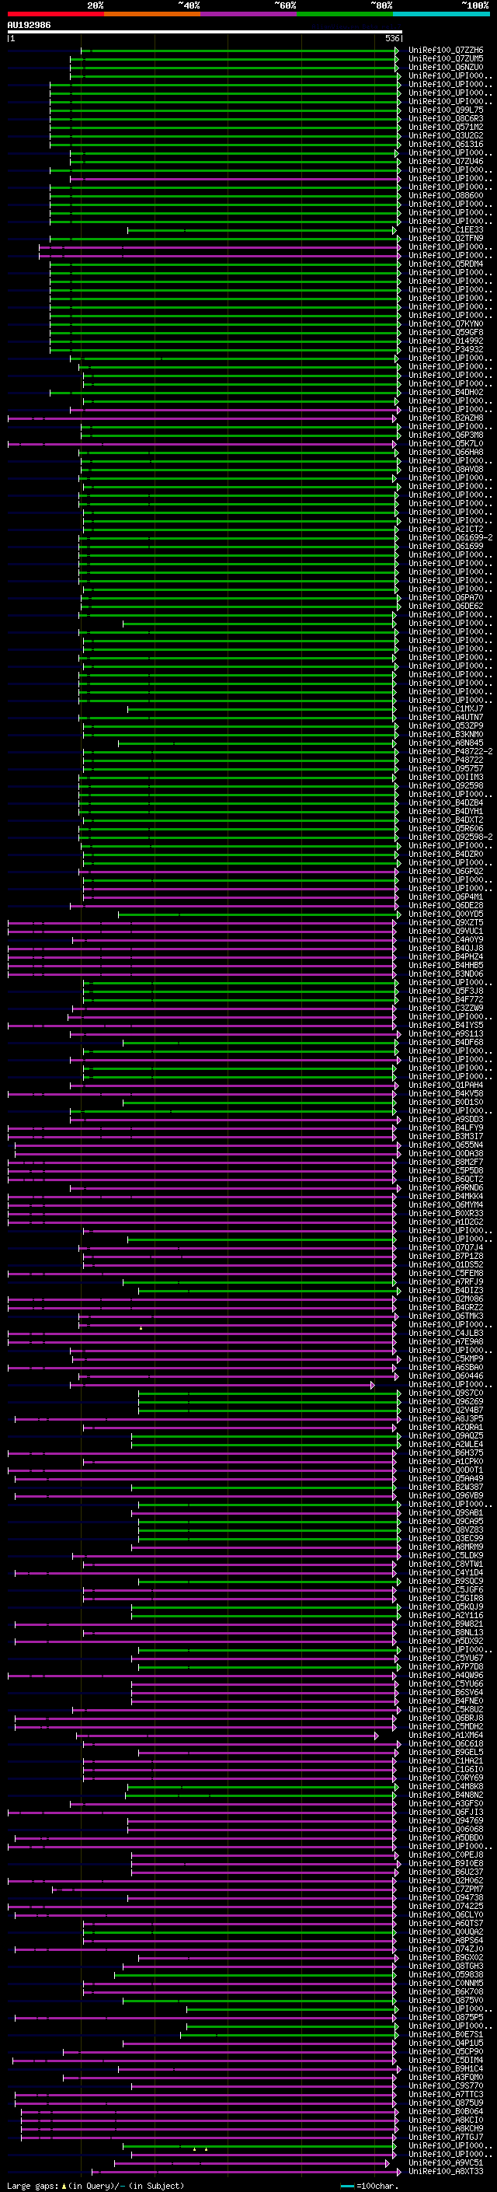Click the UniRef100_A4UTN7 label
Viewport: 497px width, 2192px height.
click(446, 718)
